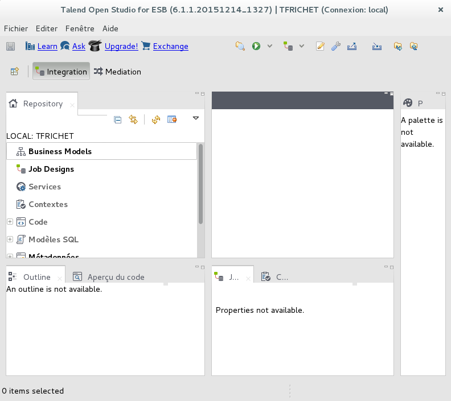Switch to the Mediation perspective
The image size is (451, 401).
[117, 71]
